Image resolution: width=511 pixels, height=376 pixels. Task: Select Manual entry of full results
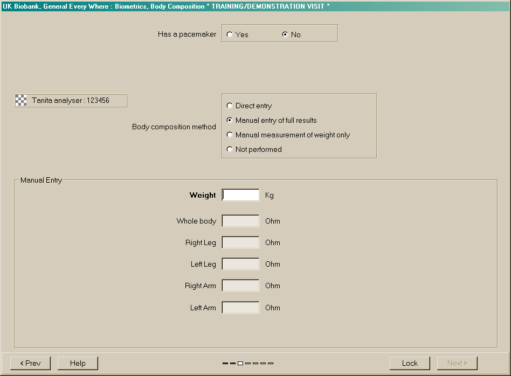click(x=230, y=121)
